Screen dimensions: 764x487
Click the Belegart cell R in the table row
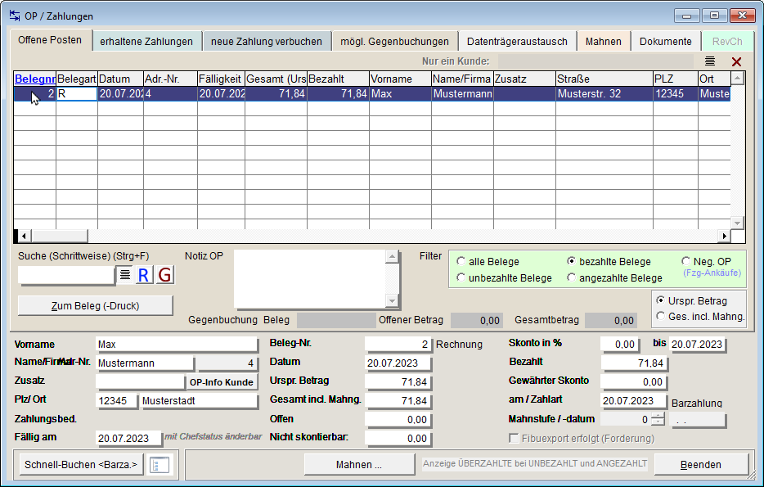(77, 93)
